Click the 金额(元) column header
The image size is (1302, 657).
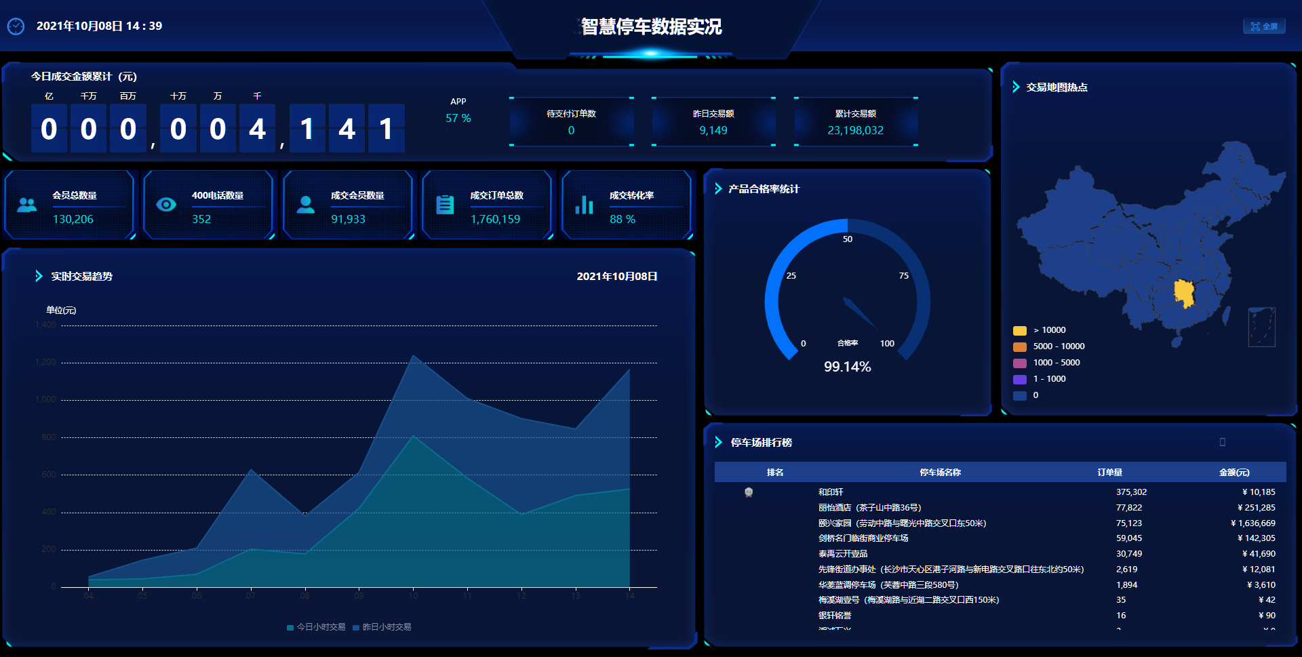click(1234, 473)
